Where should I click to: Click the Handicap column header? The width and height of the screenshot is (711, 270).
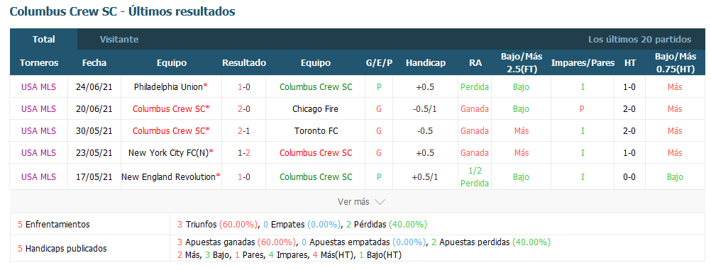tap(425, 63)
